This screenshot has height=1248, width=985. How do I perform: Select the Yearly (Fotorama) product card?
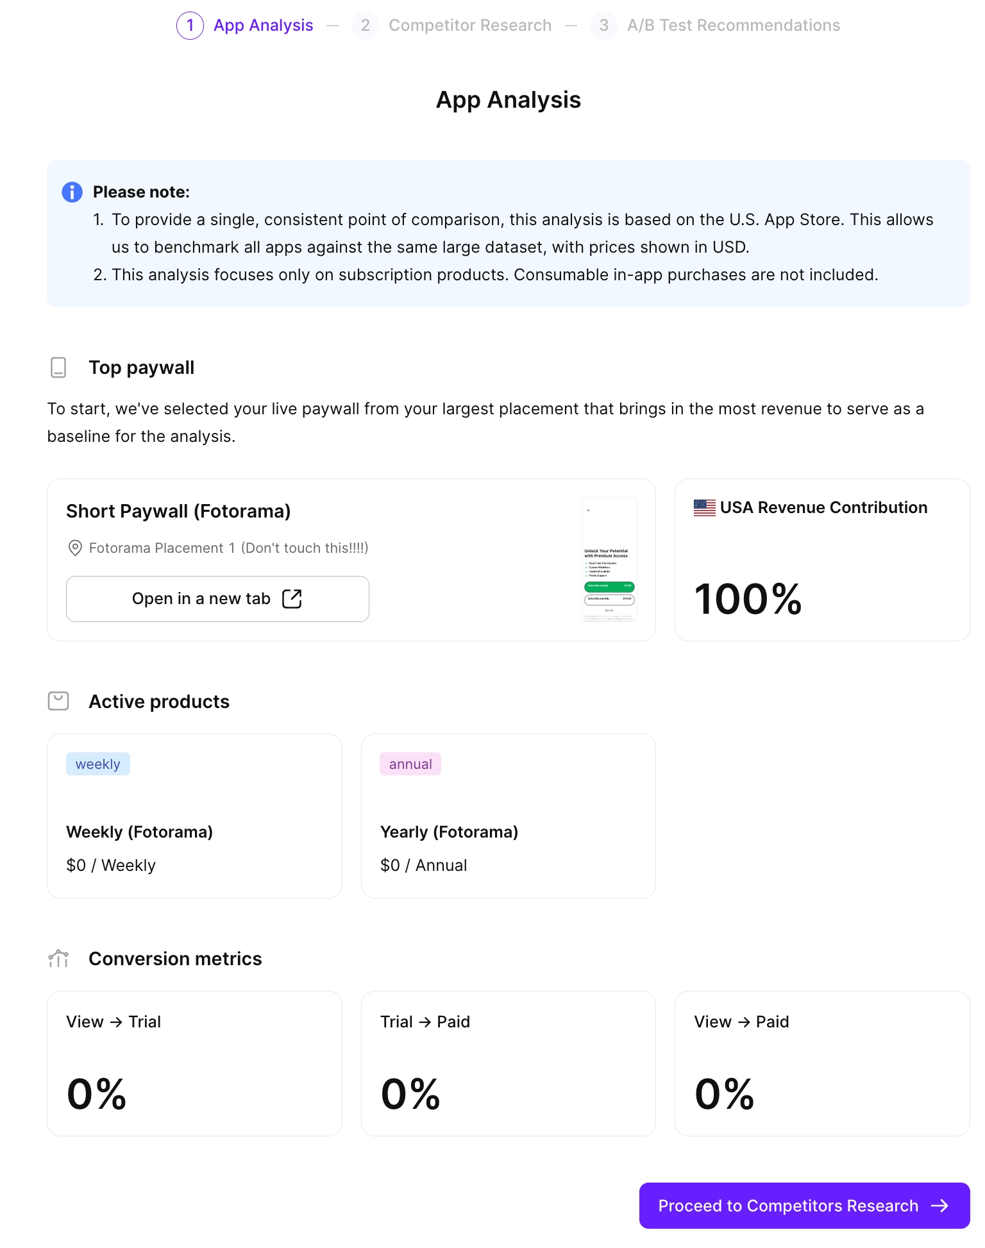click(508, 816)
